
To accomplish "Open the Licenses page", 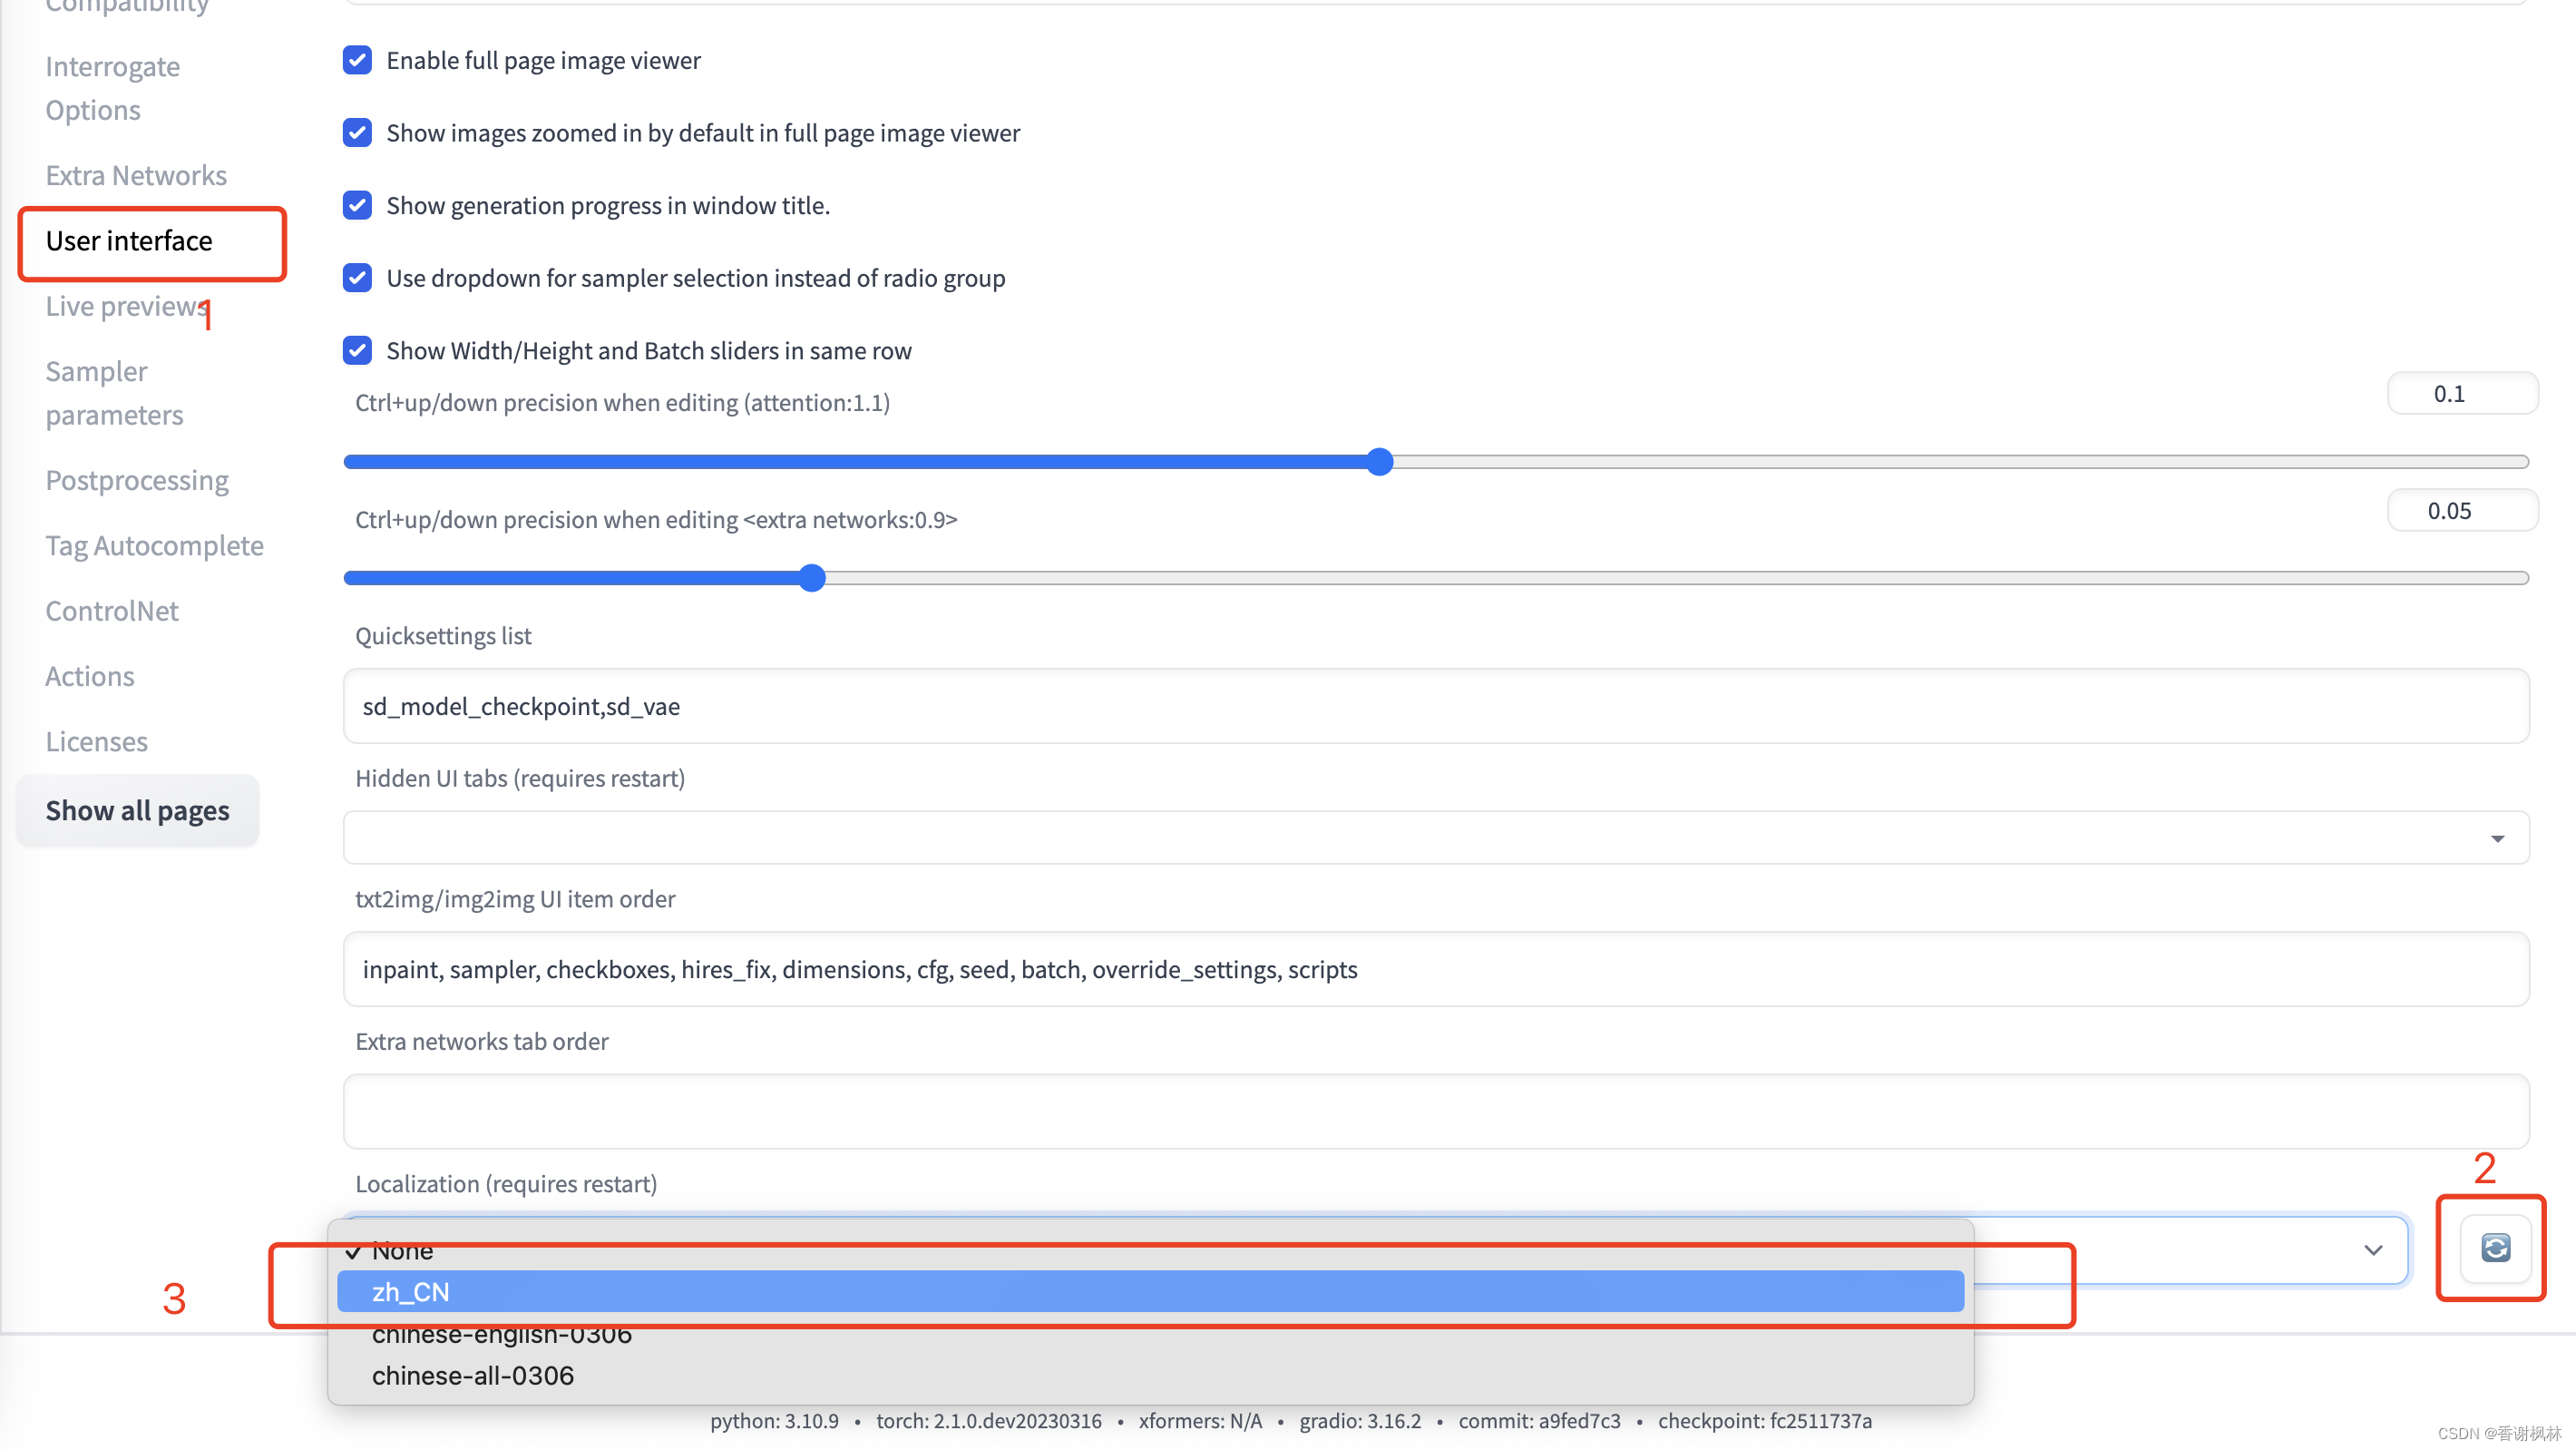I will (x=96, y=740).
